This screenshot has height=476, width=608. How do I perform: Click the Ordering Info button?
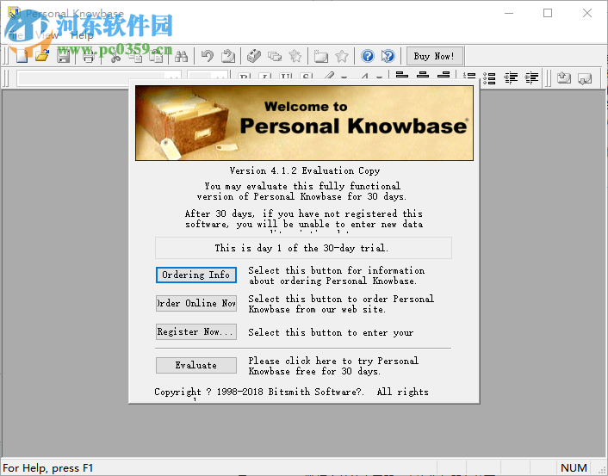196,275
